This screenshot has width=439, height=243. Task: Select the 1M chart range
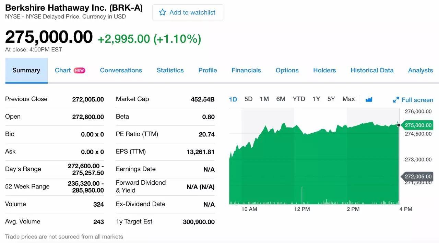click(264, 99)
